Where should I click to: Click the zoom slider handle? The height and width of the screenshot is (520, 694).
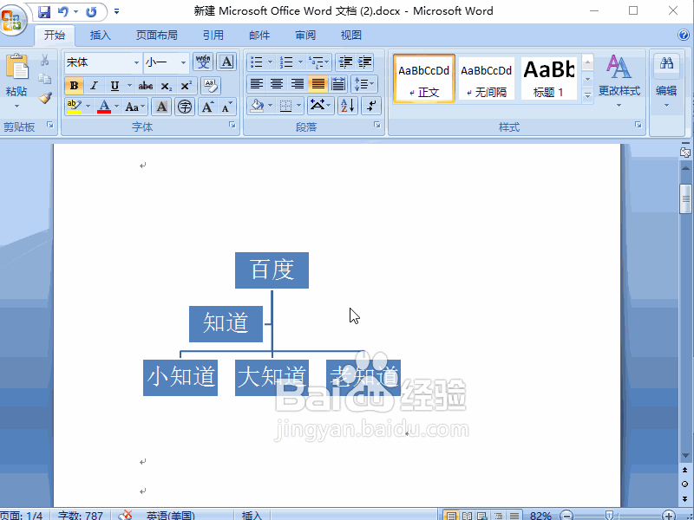point(610,515)
